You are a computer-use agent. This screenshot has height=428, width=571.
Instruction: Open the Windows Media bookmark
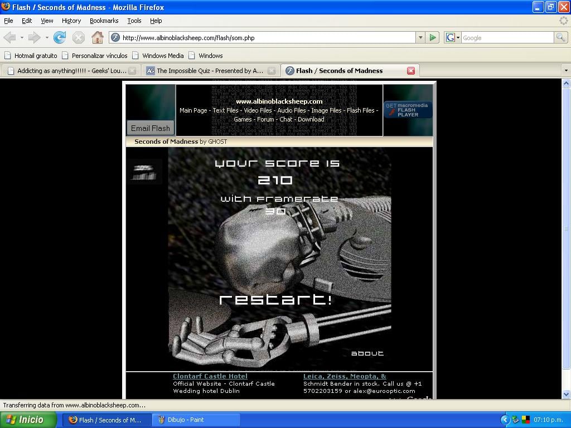pyautogui.click(x=158, y=56)
